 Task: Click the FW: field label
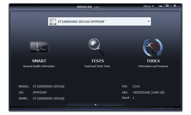click(x=125, y=87)
